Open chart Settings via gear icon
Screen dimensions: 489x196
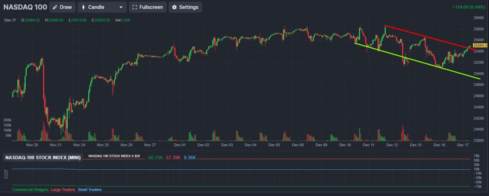click(x=185, y=7)
